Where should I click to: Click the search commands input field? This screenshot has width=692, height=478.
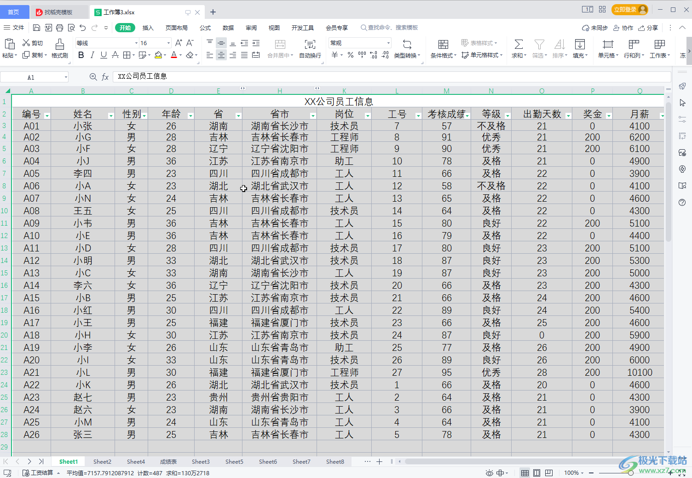[x=389, y=28]
